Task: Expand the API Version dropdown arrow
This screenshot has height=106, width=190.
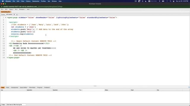Action: tap(17, 14)
